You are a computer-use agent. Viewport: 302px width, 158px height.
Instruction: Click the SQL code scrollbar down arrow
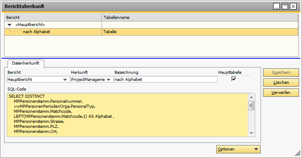(251, 133)
